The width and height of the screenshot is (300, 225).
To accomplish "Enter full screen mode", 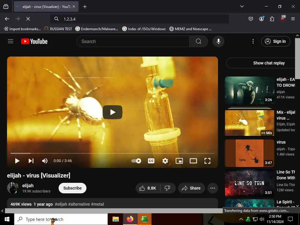I will point(207,161).
